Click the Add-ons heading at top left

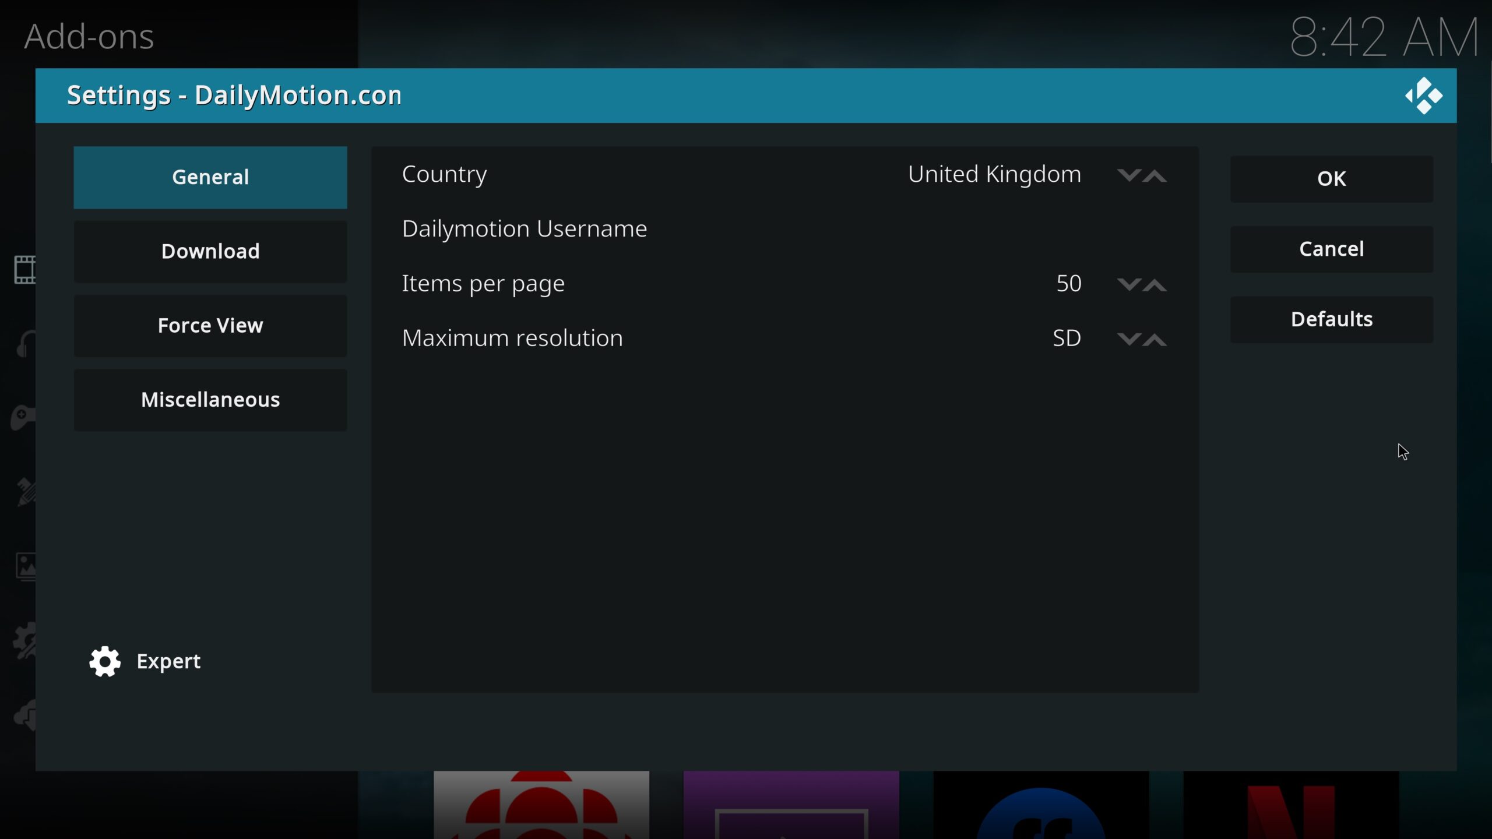coord(89,37)
